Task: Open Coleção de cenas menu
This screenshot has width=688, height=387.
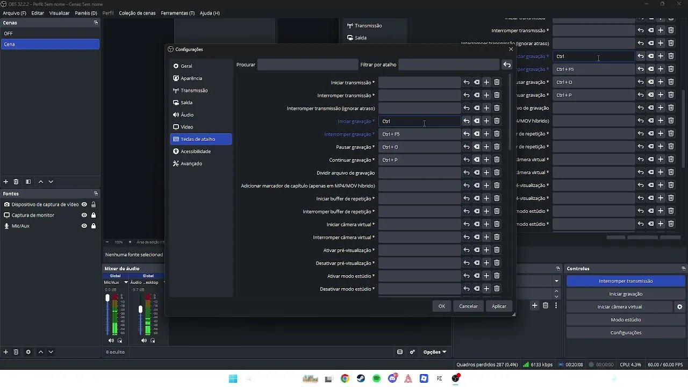Action: [x=137, y=13]
